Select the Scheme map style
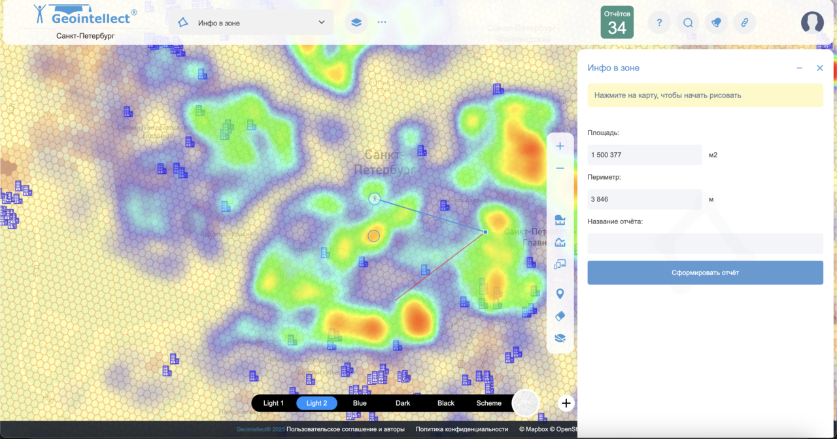 point(488,403)
